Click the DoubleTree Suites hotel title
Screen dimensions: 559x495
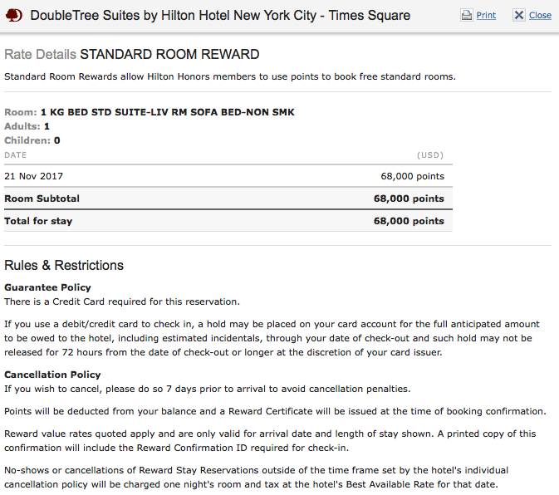point(220,16)
